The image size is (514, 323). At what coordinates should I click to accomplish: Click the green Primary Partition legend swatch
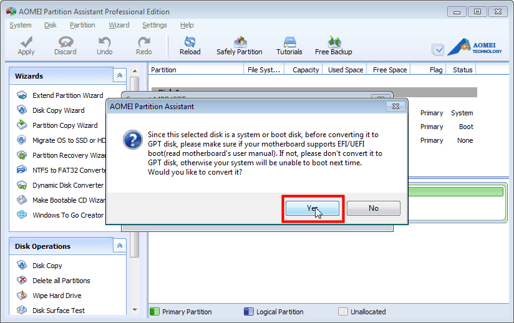[155, 312]
